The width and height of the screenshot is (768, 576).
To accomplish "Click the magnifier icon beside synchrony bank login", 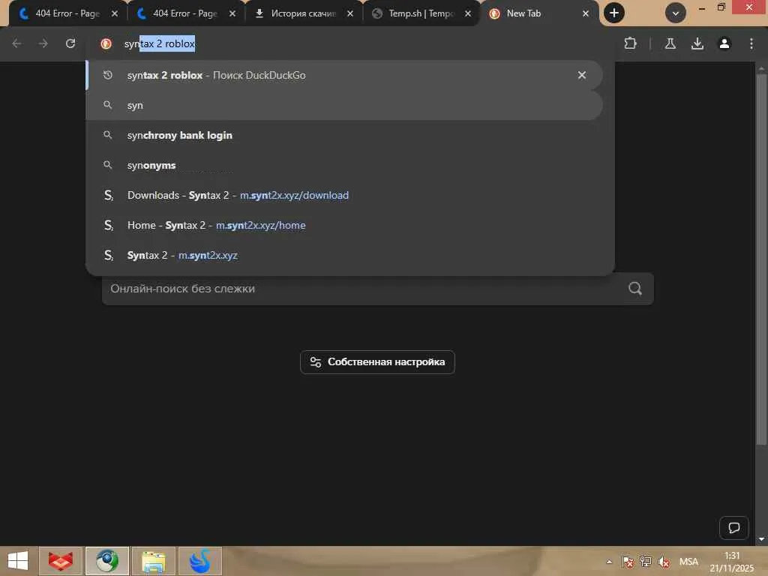I will click(x=108, y=135).
